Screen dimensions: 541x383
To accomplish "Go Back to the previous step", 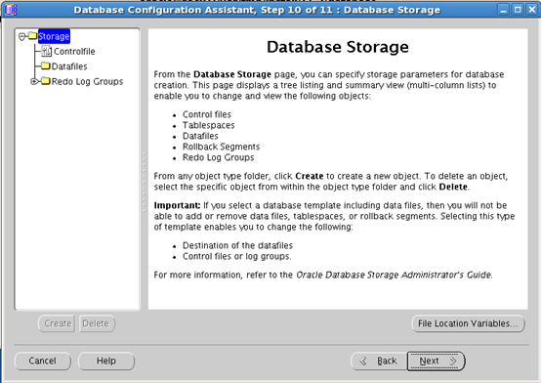I will coord(379,361).
